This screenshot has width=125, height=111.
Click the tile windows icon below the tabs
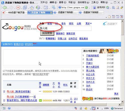pos(113,17)
